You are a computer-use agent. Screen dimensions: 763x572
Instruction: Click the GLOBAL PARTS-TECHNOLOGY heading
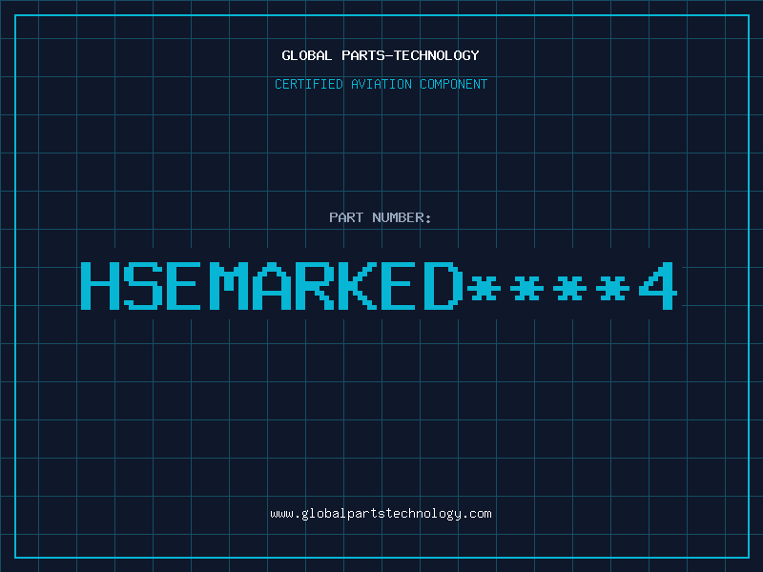(381, 55)
